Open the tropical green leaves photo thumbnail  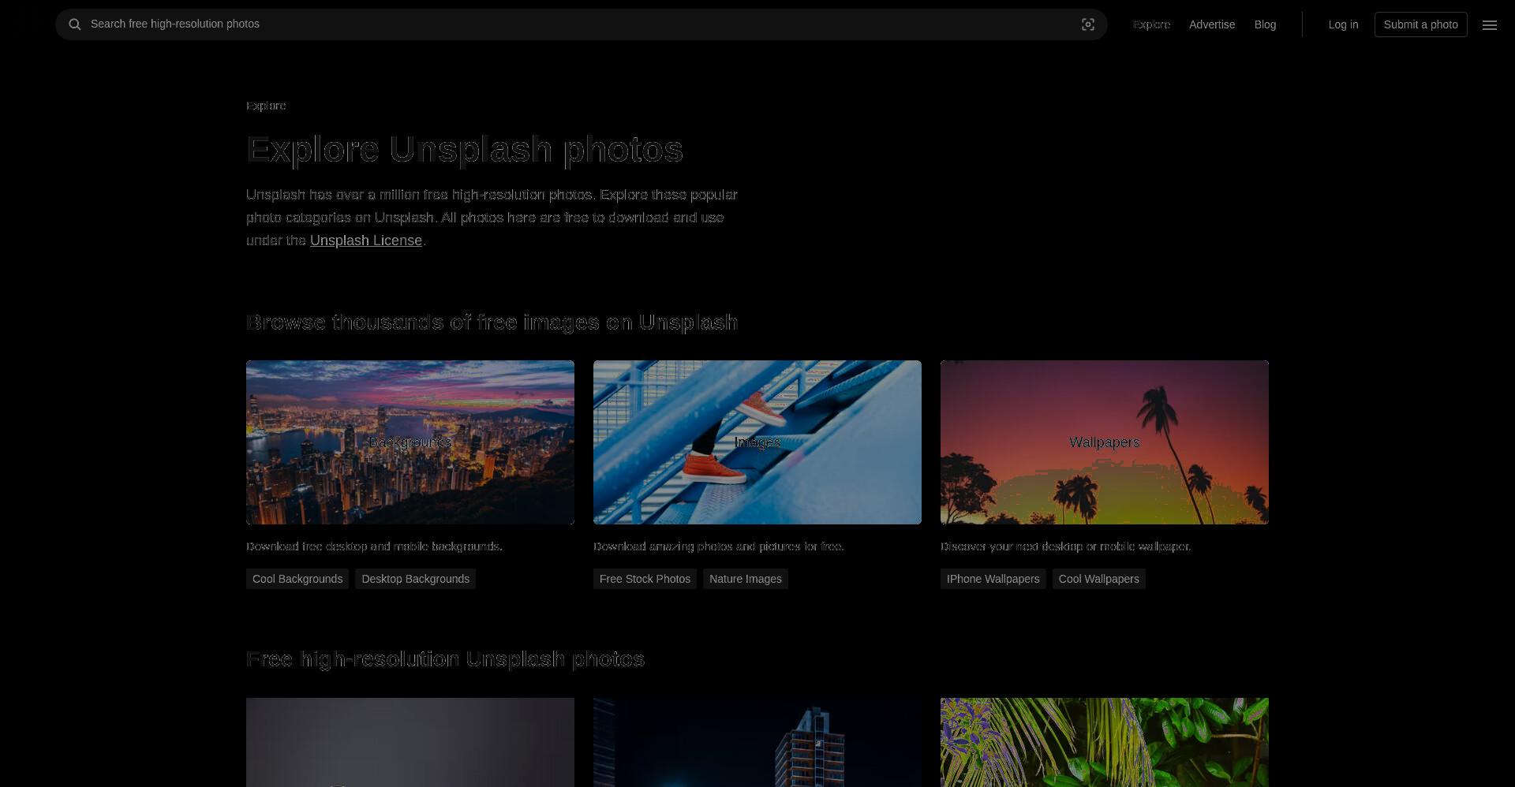(x=1105, y=742)
